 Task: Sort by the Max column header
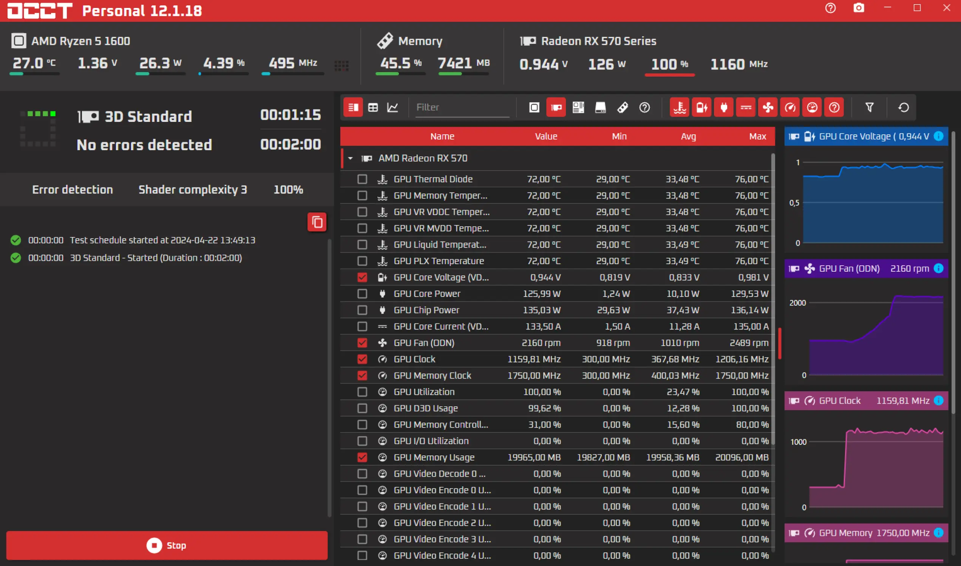point(757,136)
